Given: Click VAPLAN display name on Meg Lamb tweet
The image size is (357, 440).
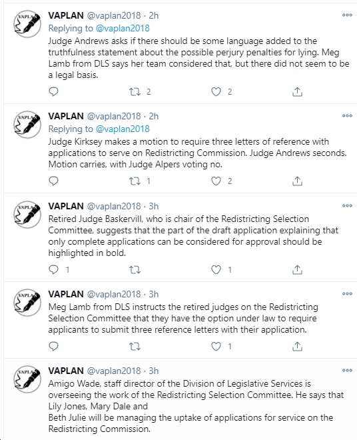Looking at the screenshot, I should click(x=66, y=294).
